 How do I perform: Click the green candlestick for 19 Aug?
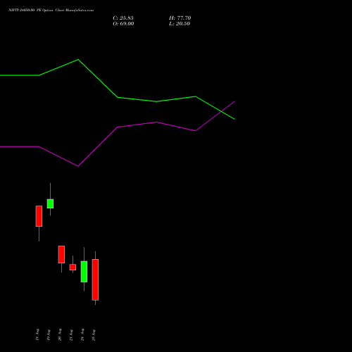tap(50, 203)
